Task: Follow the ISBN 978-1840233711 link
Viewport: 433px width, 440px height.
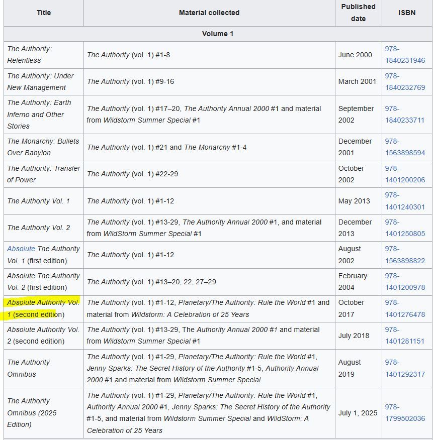Action: click(x=405, y=114)
